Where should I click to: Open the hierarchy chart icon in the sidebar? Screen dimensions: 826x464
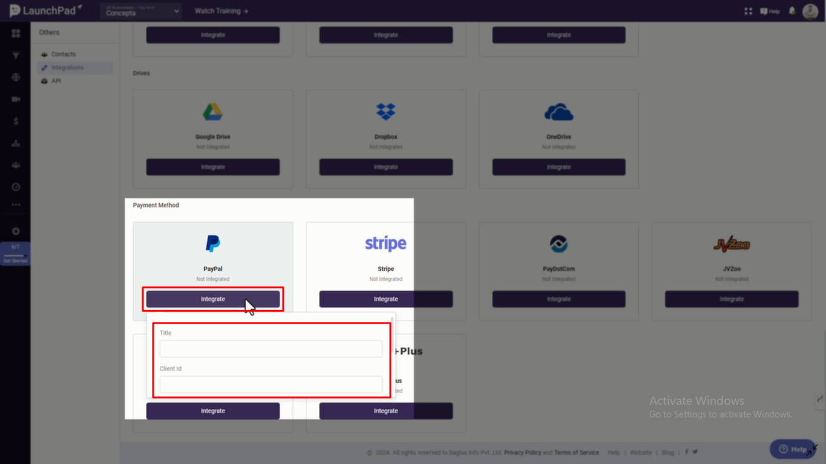pyautogui.click(x=16, y=143)
